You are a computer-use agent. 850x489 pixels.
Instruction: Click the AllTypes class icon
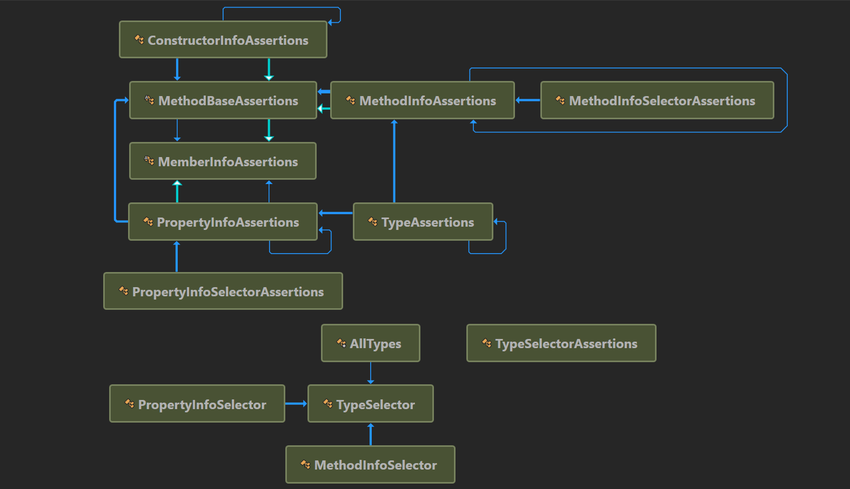342,343
